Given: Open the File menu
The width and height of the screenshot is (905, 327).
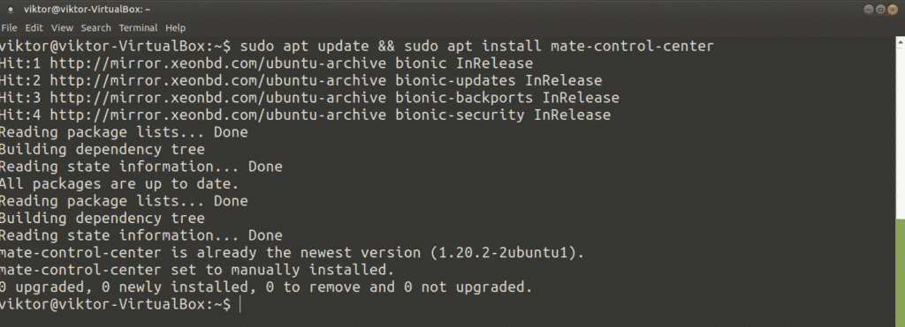Looking at the screenshot, I should click(x=10, y=27).
